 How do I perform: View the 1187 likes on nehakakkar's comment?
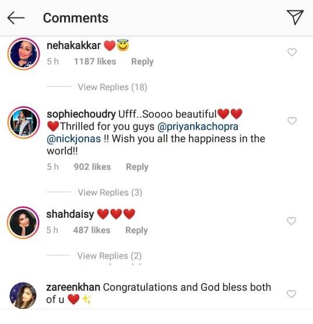(x=95, y=61)
